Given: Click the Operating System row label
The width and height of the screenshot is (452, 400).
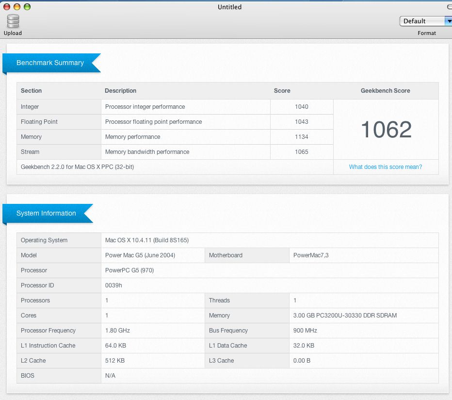Looking at the screenshot, I should [x=44, y=240].
